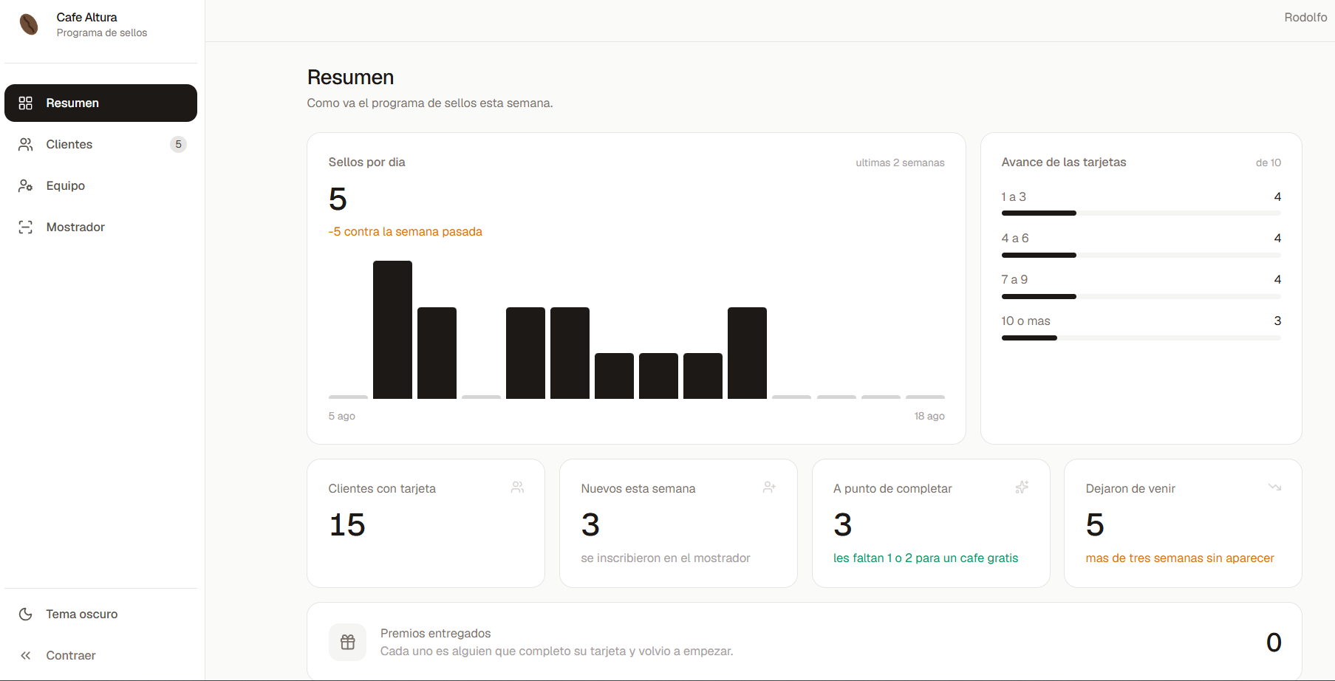
Task: Click the 4 a 6 progress bar
Action: (x=1141, y=255)
